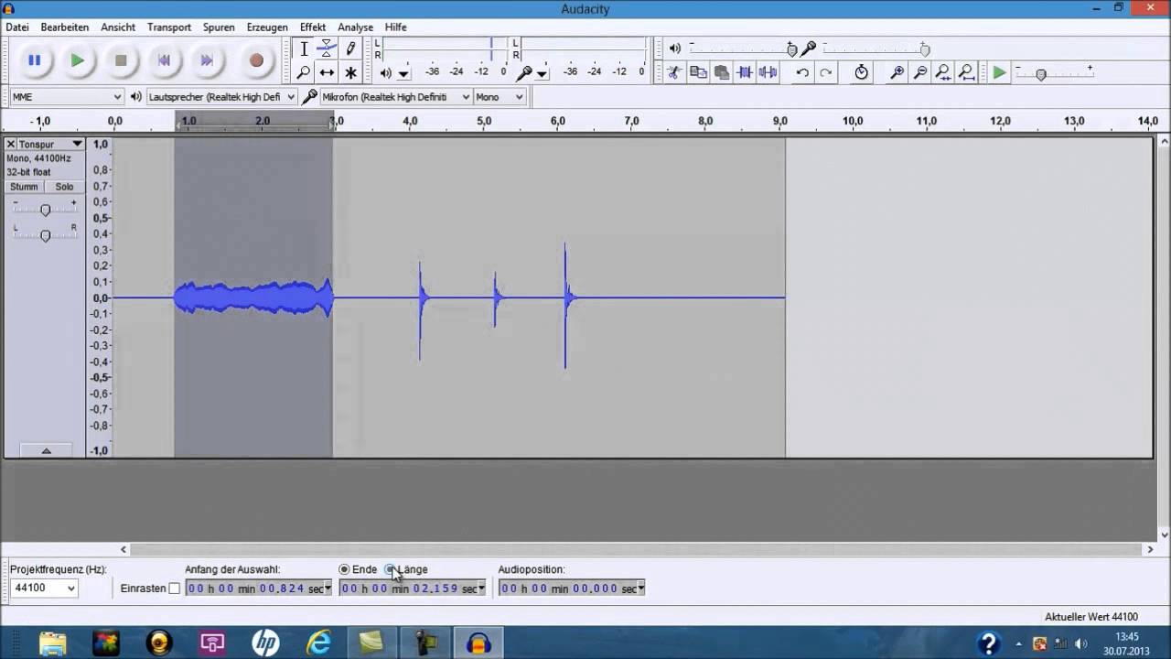Zoom out with the minus magnifier
Image resolution: width=1171 pixels, height=659 pixels.
(x=920, y=72)
